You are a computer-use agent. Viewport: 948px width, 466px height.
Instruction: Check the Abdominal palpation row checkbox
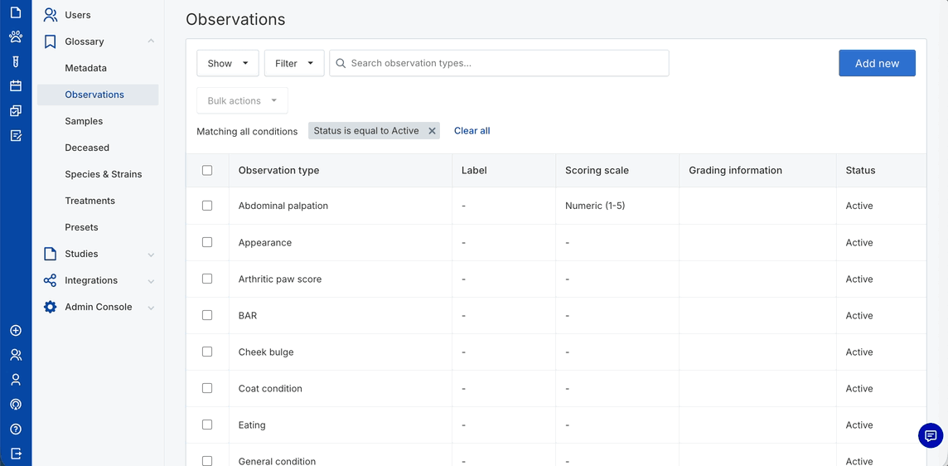coord(207,206)
